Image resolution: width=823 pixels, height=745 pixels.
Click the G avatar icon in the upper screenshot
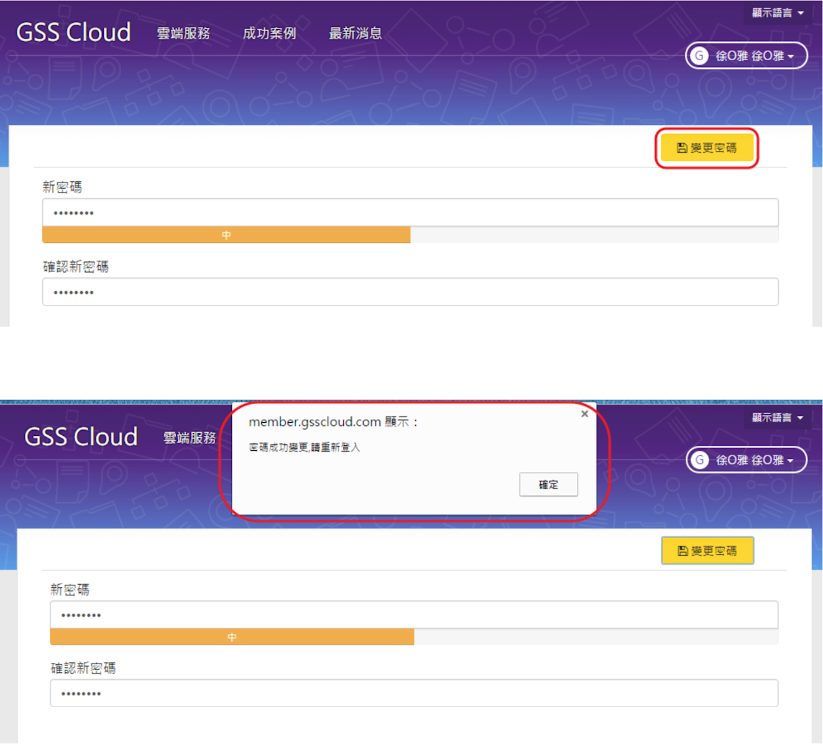(x=699, y=56)
